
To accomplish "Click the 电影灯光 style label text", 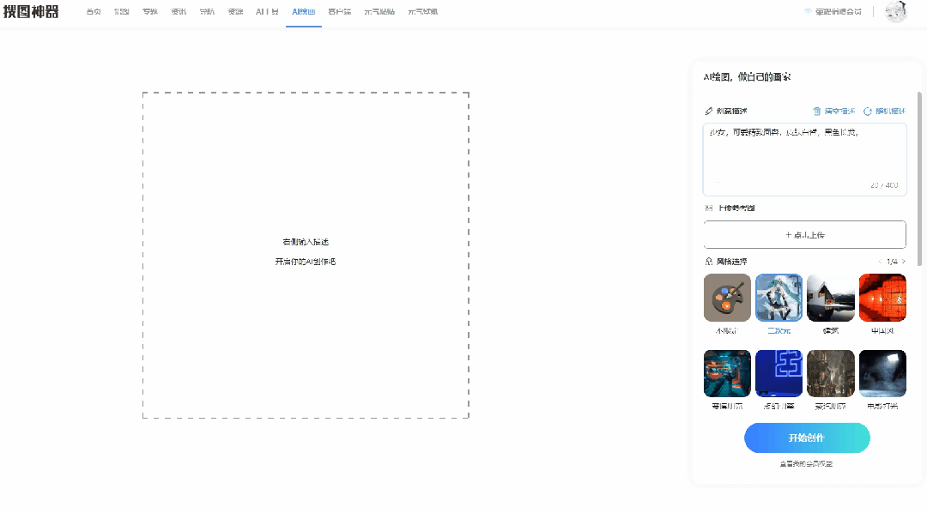I will [x=882, y=407].
